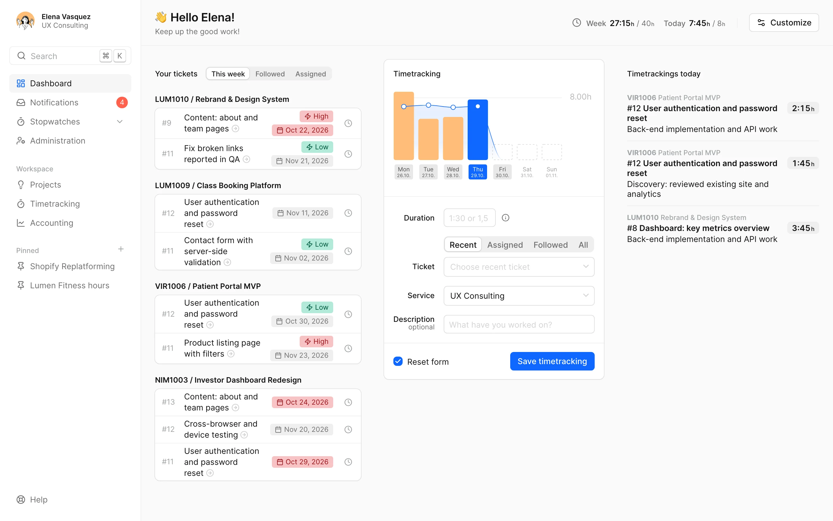Viewport: 833px width, 521px height.
Task: Click the Save timetracking button
Action: coord(552,361)
